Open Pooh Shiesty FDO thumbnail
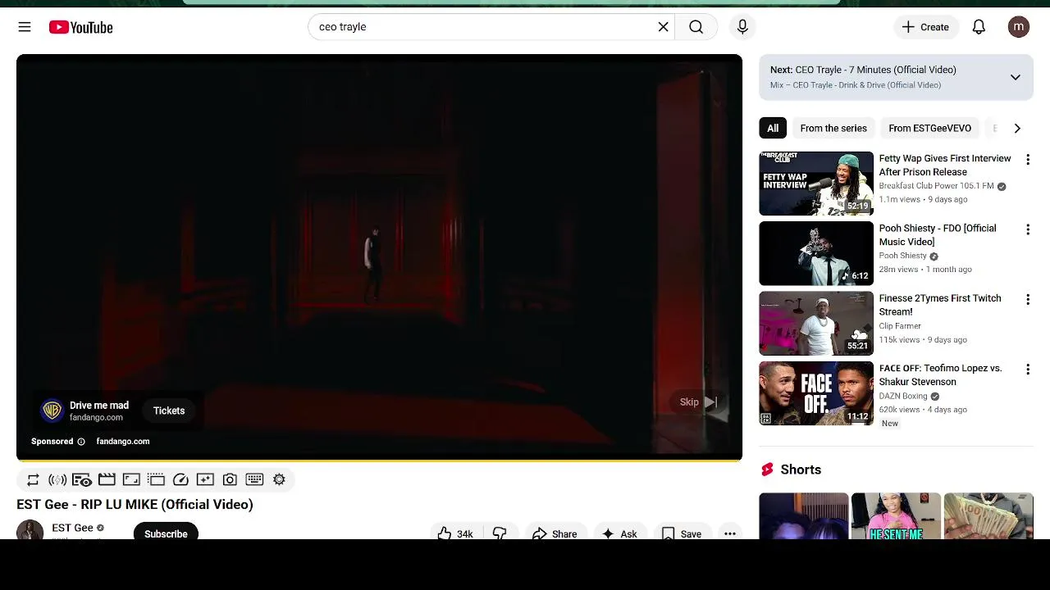 coord(816,253)
